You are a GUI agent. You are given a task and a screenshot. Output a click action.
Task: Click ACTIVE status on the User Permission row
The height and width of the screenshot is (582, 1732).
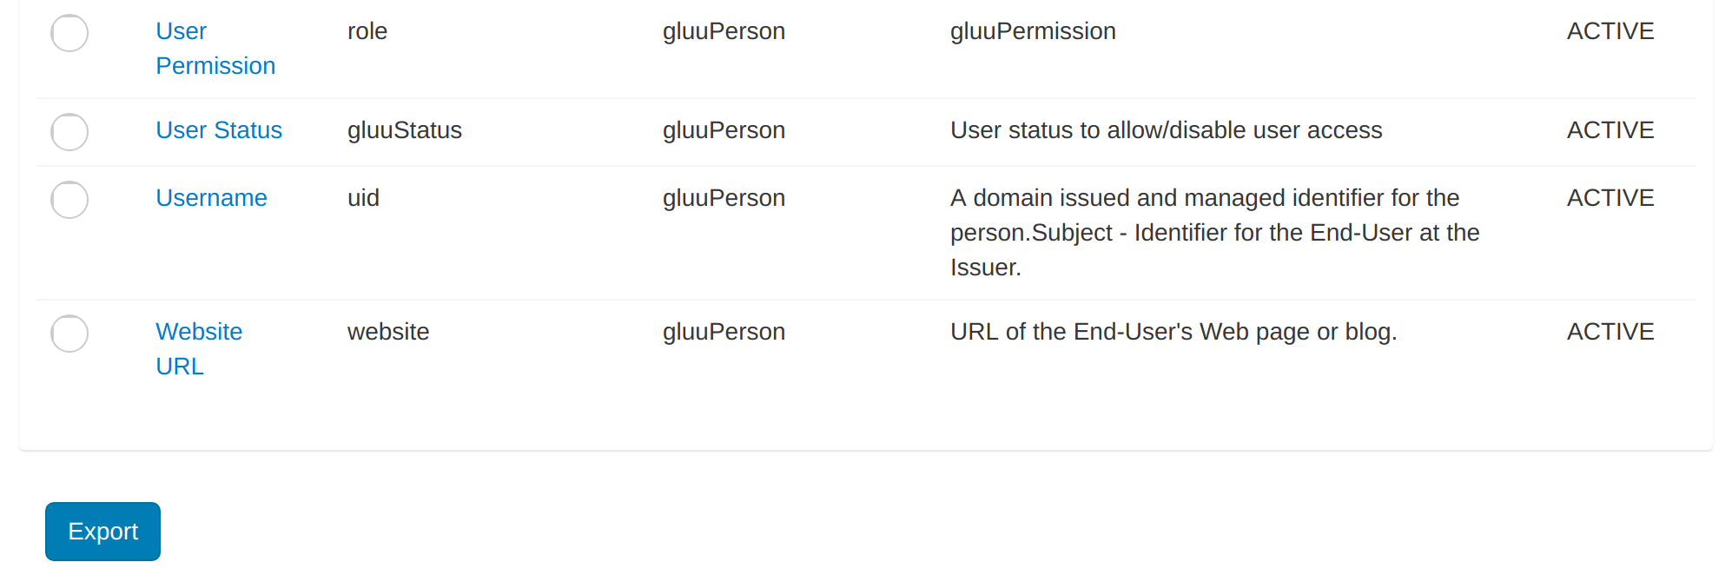(x=1610, y=30)
